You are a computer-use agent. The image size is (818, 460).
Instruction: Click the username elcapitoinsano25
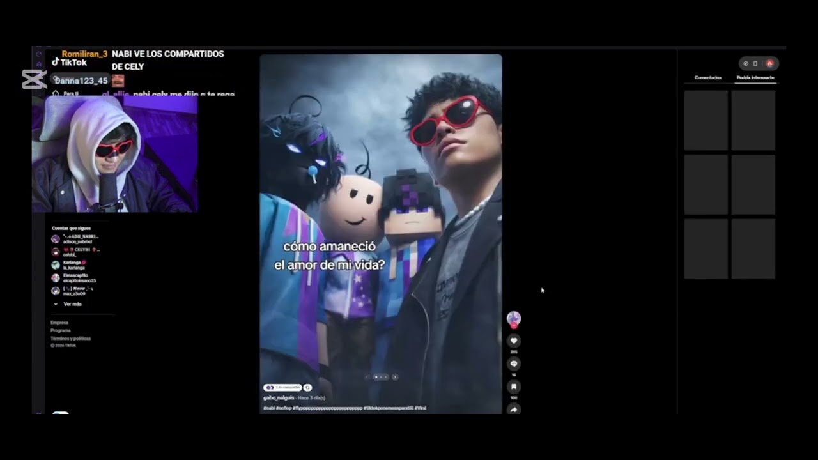[x=79, y=281]
